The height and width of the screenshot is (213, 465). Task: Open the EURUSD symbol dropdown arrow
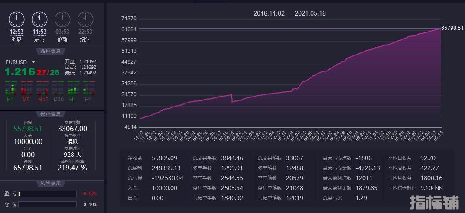tap(33, 62)
